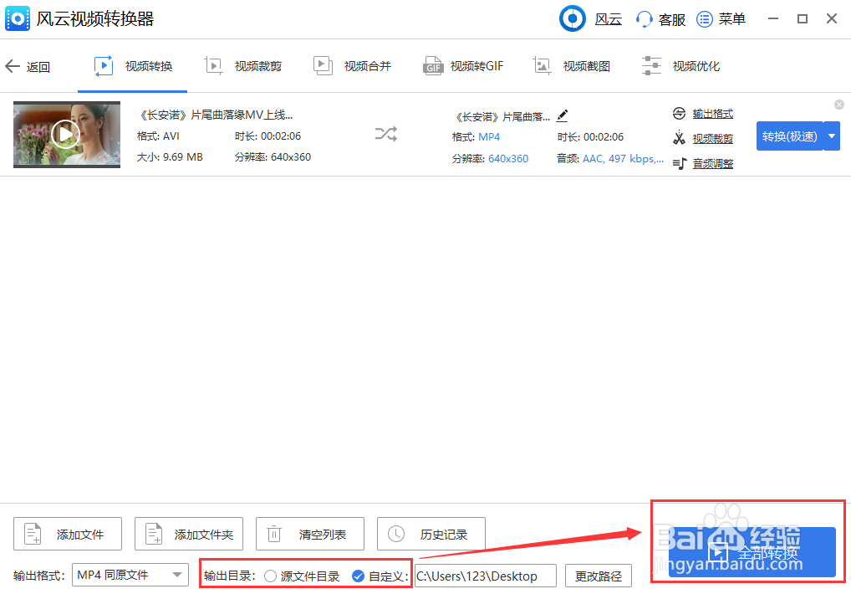Select the 源文件目录 output directory option
The height and width of the screenshot is (594, 851).
270,576
